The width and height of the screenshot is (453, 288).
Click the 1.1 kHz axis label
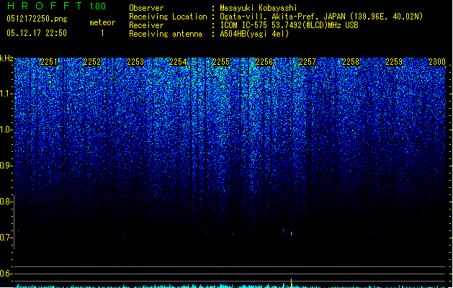point(6,94)
